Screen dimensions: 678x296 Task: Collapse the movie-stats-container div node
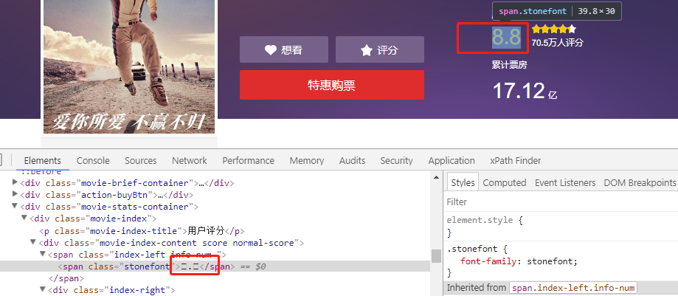16,207
